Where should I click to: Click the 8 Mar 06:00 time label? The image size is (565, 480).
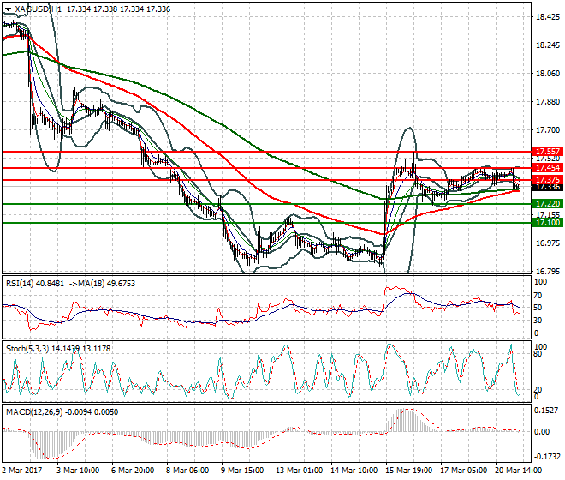coord(187,471)
